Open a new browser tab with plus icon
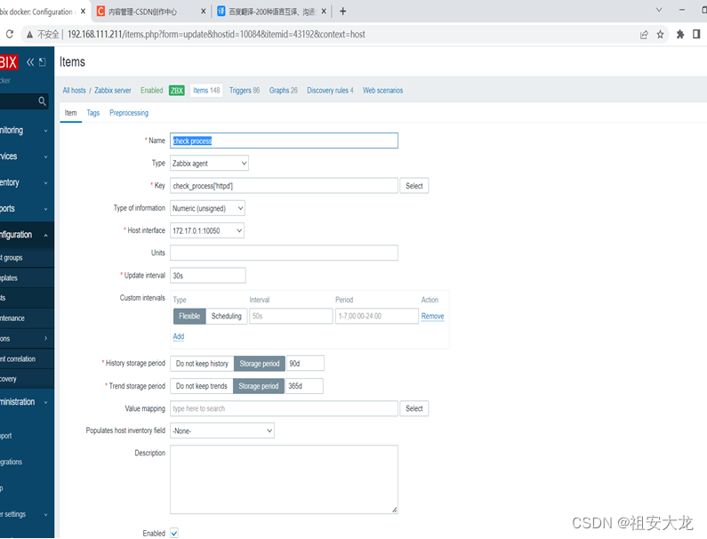The image size is (707, 539). (x=342, y=12)
